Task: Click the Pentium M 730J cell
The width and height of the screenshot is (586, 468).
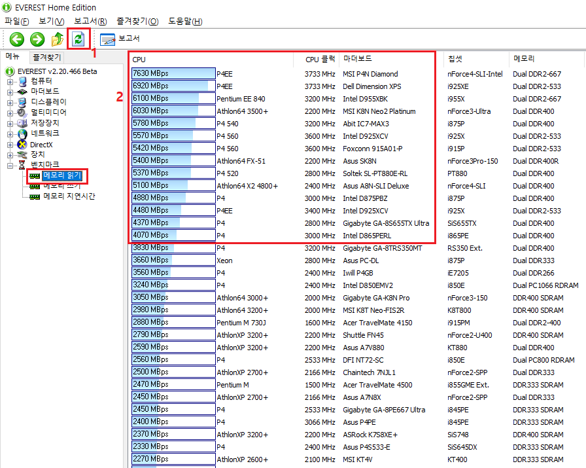Action: pos(241,323)
